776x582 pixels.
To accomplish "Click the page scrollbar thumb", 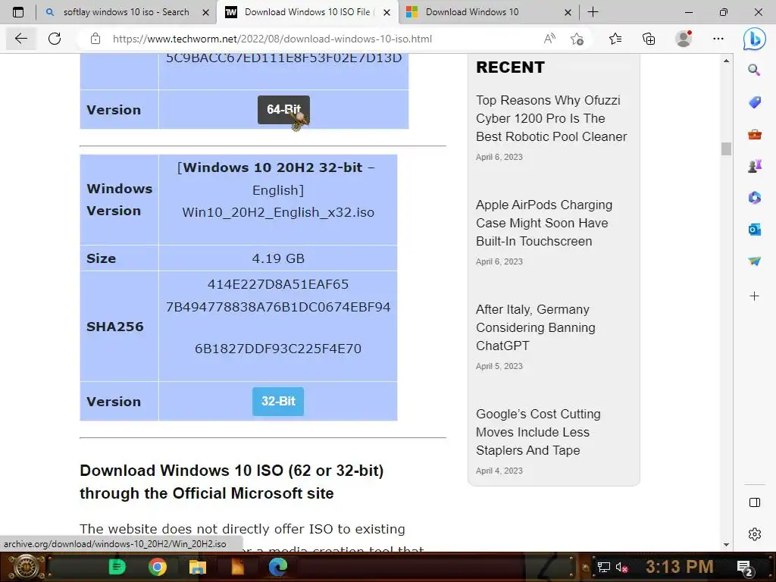I will [x=726, y=149].
